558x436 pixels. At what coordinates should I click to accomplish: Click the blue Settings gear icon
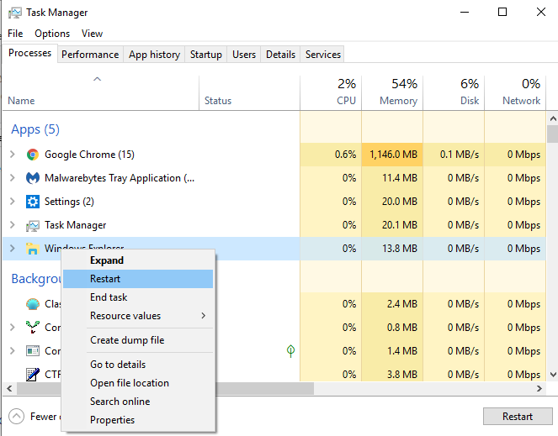pos(33,202)
